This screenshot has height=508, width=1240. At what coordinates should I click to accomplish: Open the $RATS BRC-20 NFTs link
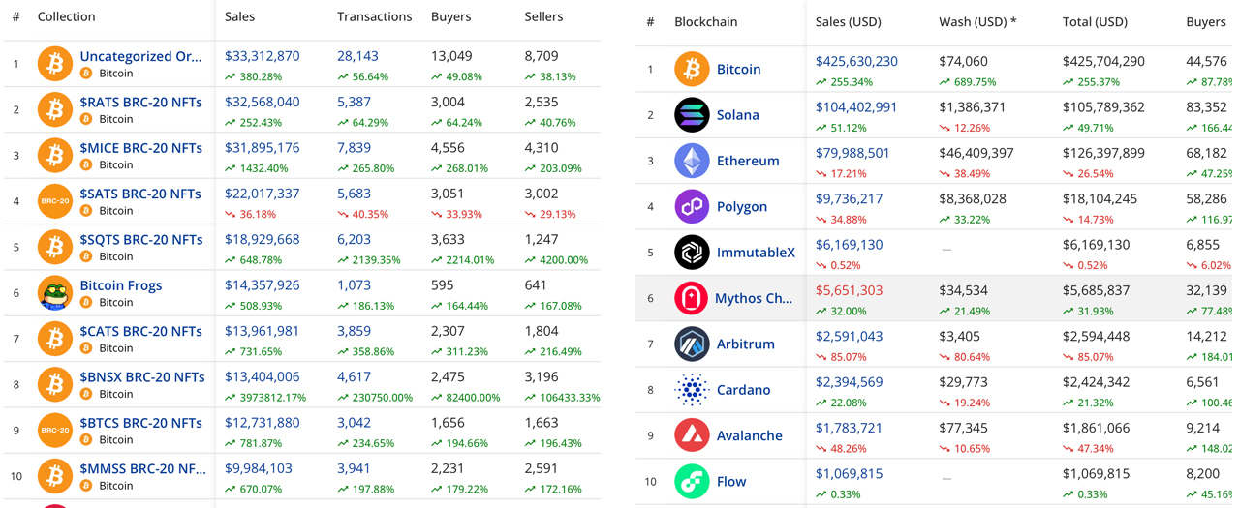point(140,102)
